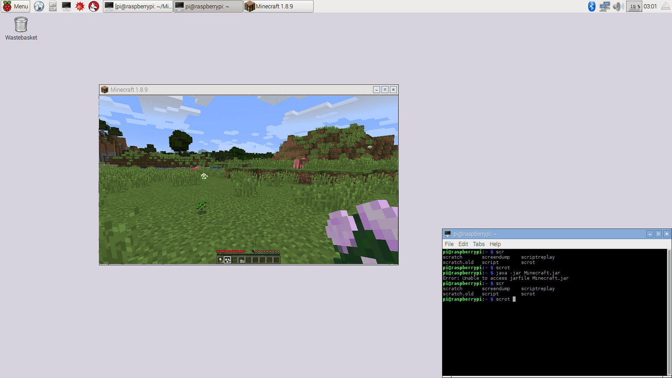Open the terminal Edit menu
The image size is (672, 378).
pyautogui.click(x=463, y=244)
